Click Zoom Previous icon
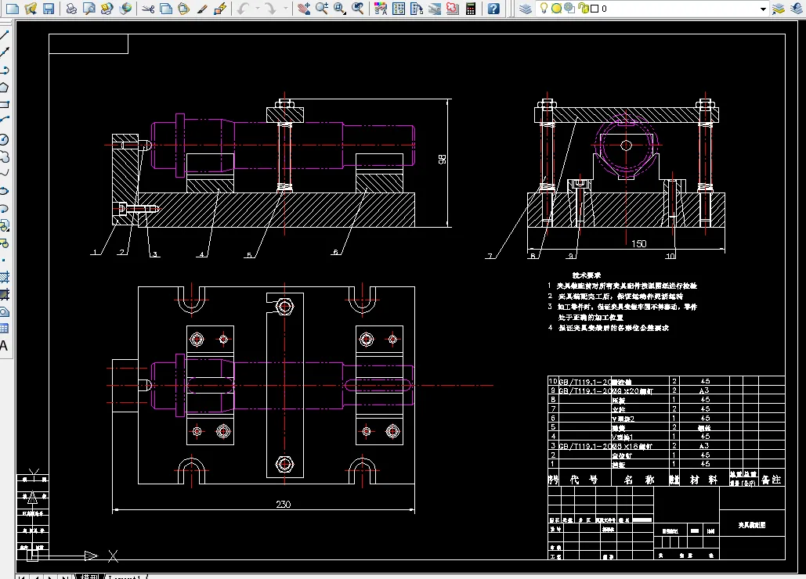The width and height of the screenshot is (806, 579). [358, 8]
